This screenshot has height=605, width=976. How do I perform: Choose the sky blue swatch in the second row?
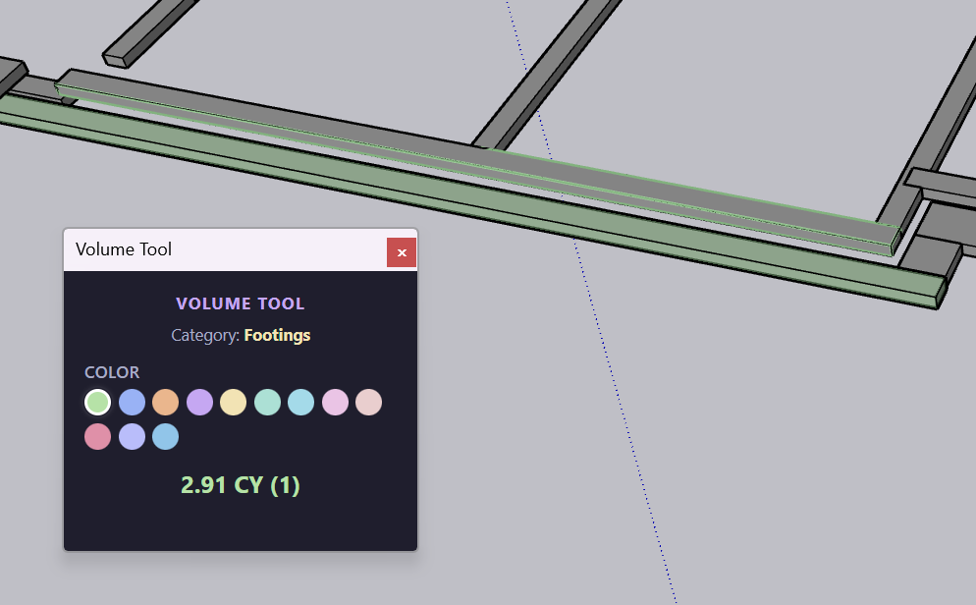coord(165,436)
